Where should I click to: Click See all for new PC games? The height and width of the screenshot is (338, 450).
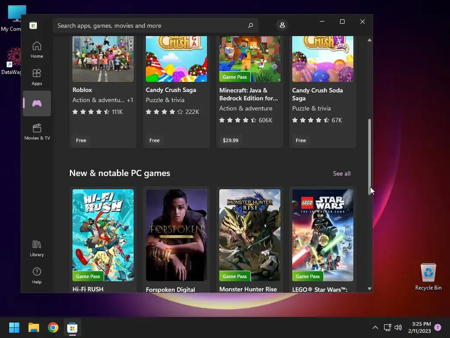[x=341, y=173]
